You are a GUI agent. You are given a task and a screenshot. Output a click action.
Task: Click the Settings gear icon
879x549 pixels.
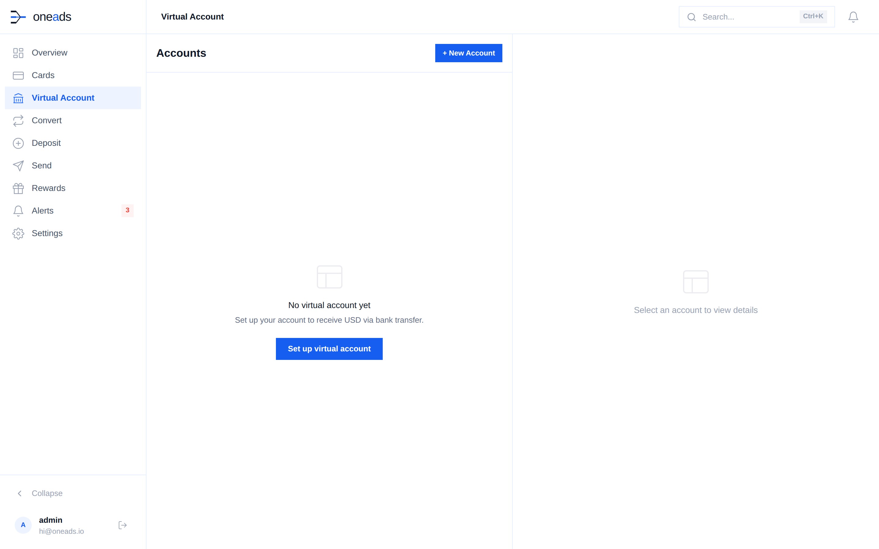(18, 233)
